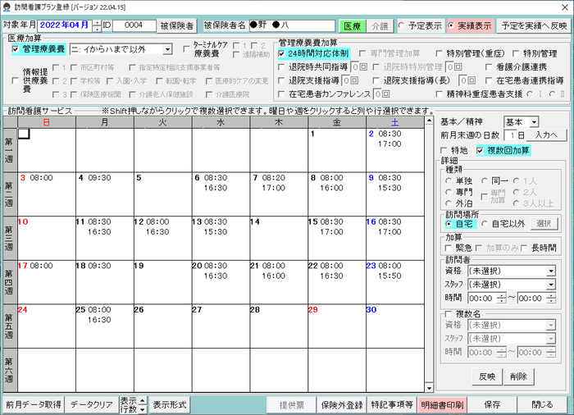Click the 明細書印刷 button

point(442,404)
